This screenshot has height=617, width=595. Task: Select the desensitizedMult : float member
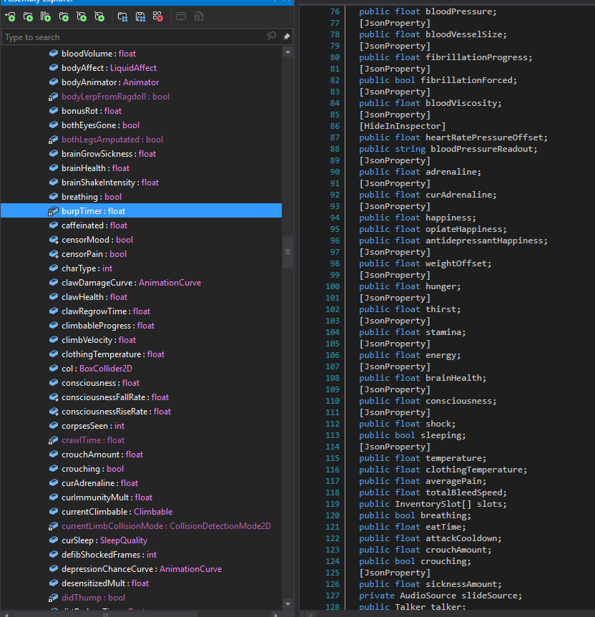point(105,583)
